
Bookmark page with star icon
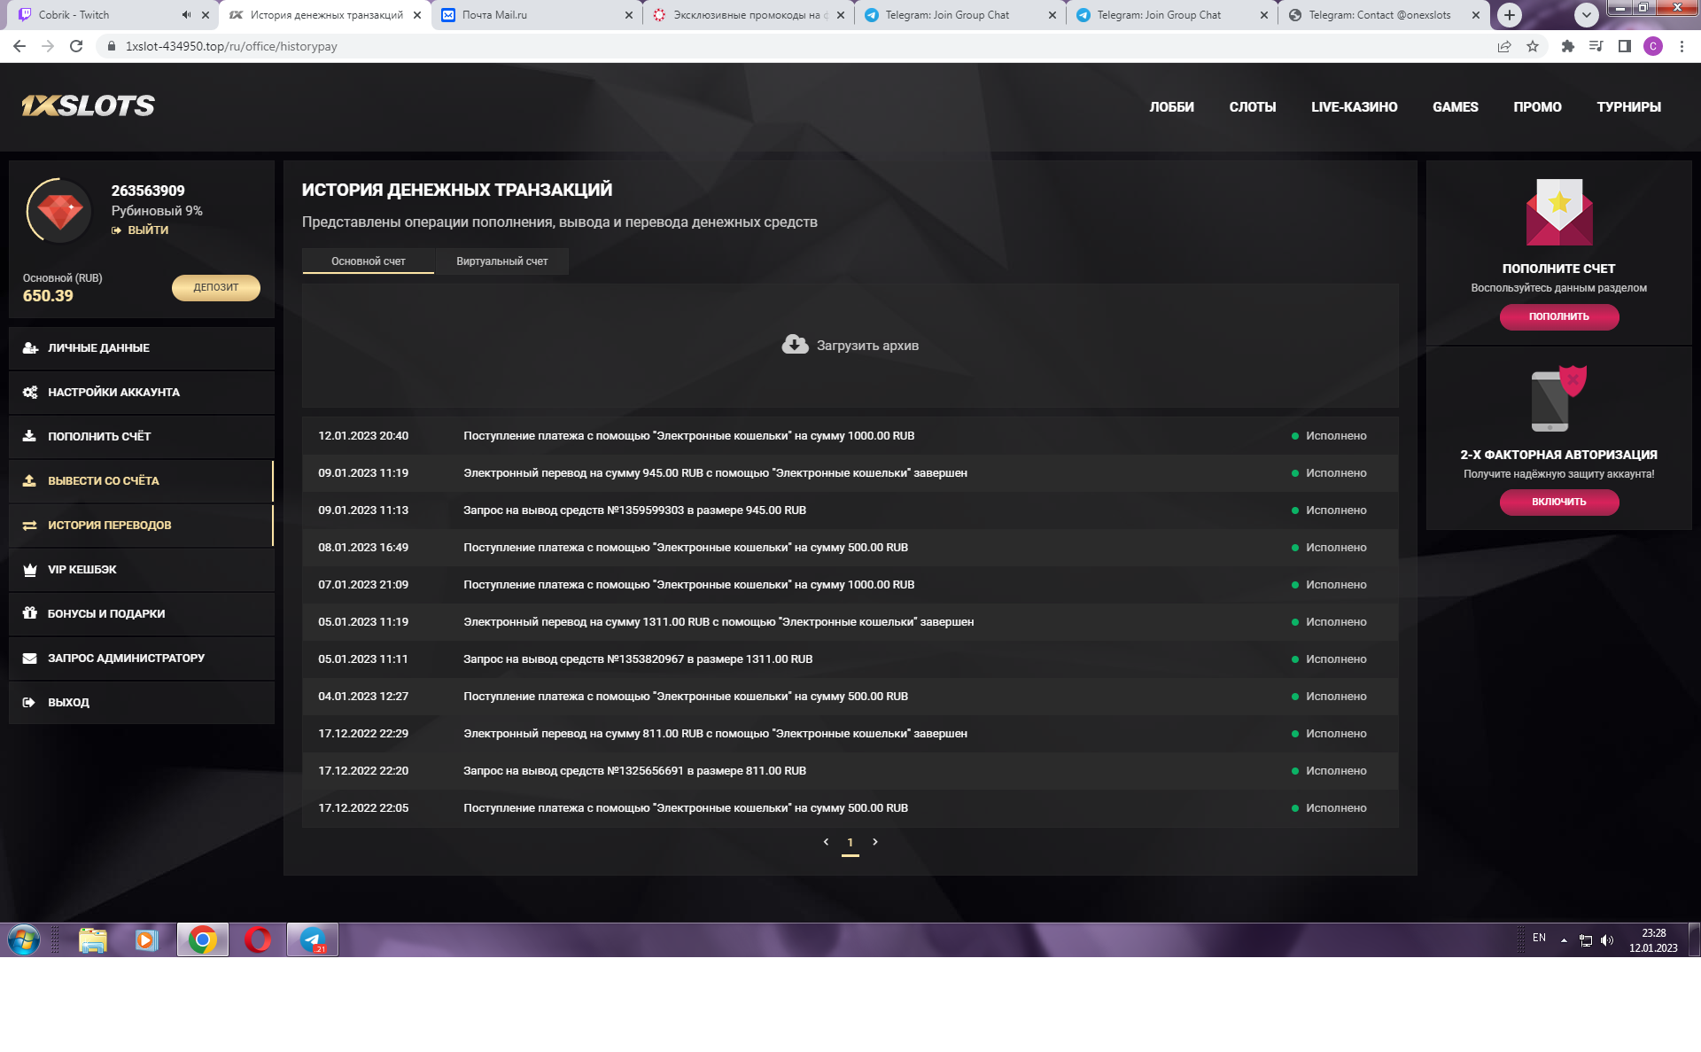pyautogui.click(x=1533, y=46)
